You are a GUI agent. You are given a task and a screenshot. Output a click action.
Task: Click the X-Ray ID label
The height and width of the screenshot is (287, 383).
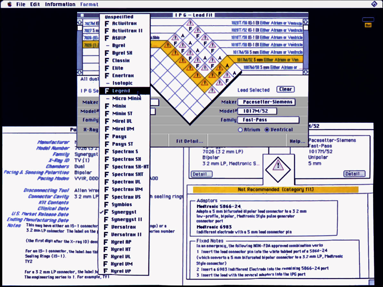pos(59,160)
